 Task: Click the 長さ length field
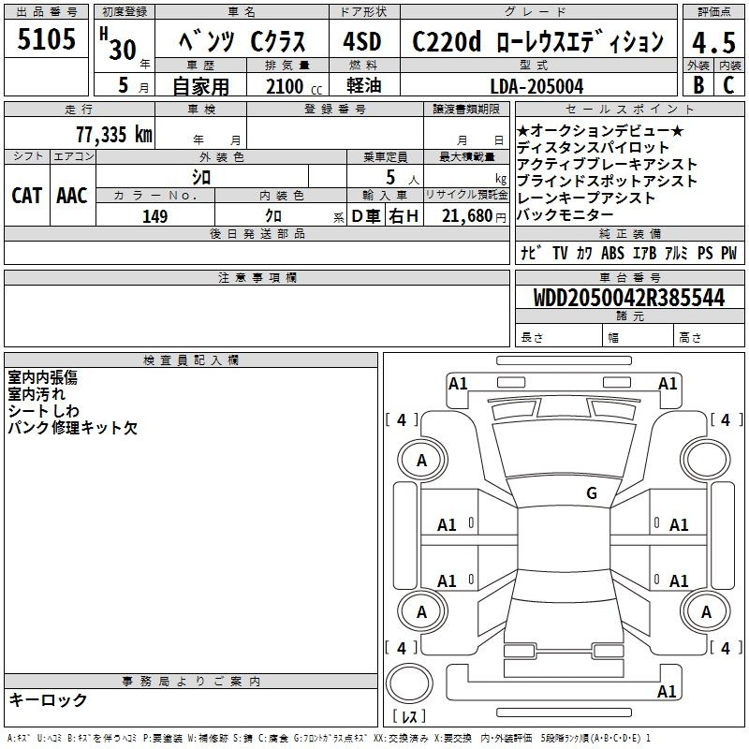[x=558, y=335]
